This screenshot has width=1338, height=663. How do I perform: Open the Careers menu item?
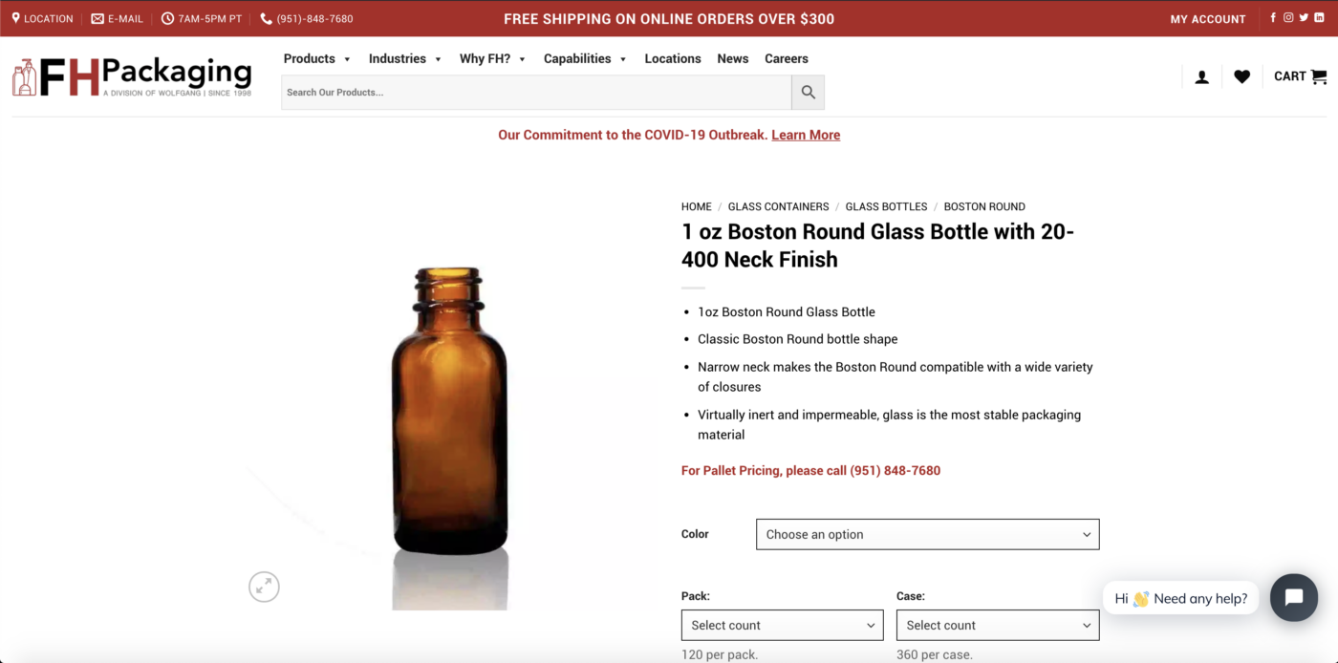point(786,58)
